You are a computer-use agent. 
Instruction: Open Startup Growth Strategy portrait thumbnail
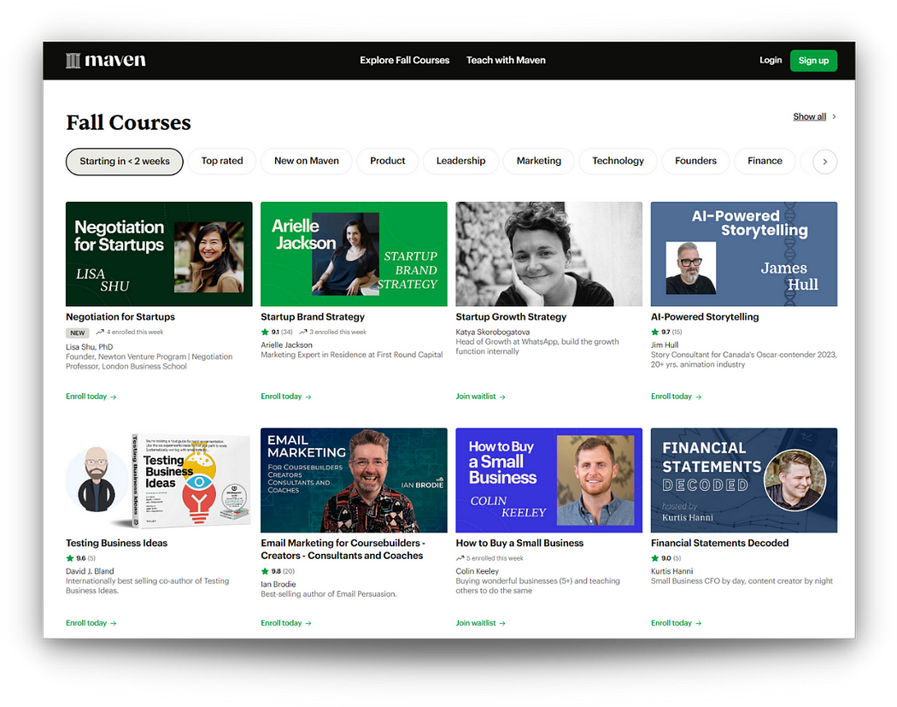pyautogui.click(x=549, y=254)
